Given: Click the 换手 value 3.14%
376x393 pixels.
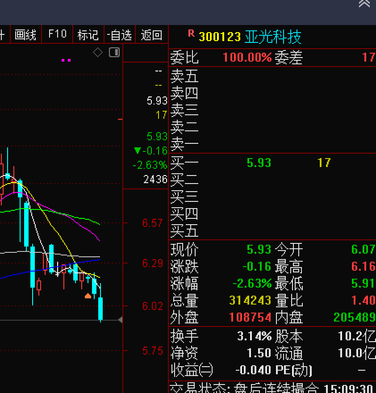Looking at the screenshot, I should click(x=255, y=336).
